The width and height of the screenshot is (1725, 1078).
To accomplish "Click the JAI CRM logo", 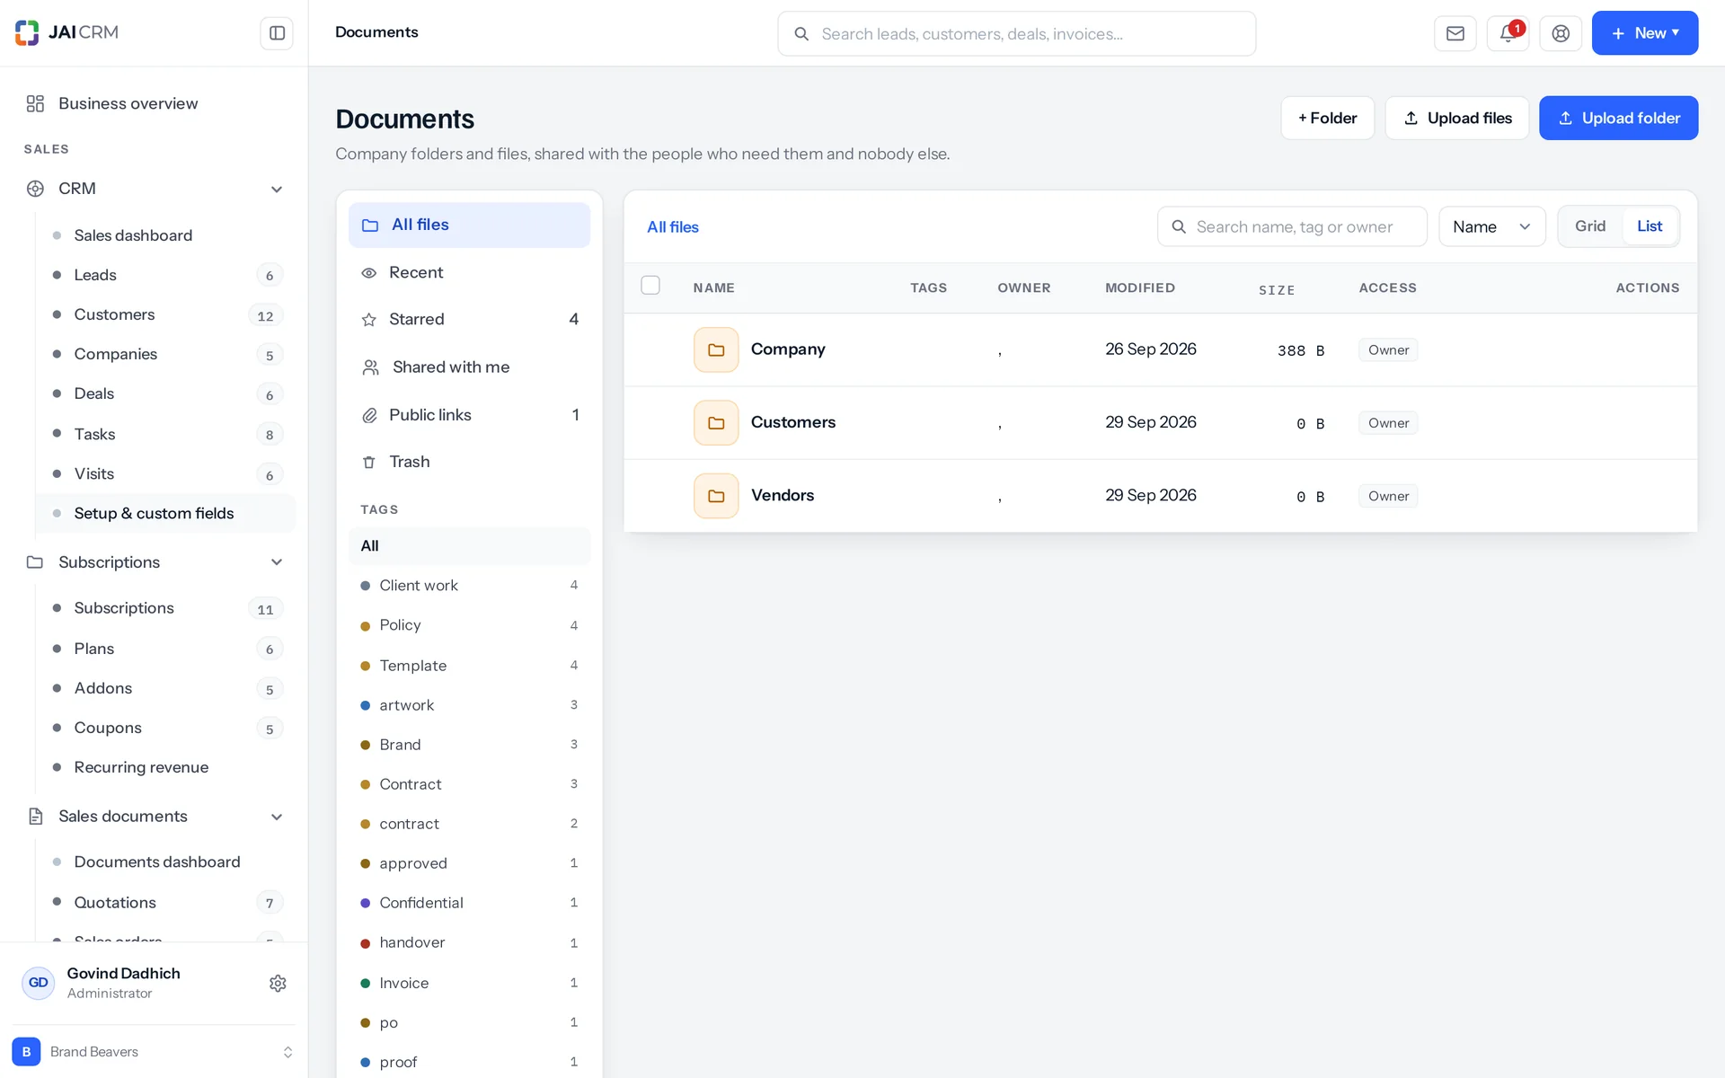I will click(66, 32).
